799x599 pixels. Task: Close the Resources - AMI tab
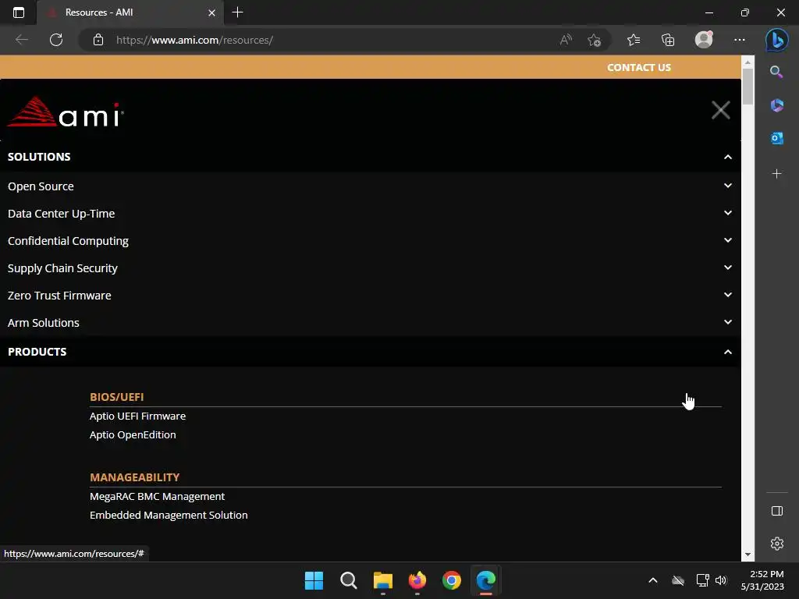[x=211, y=12]
